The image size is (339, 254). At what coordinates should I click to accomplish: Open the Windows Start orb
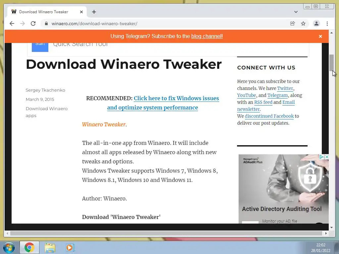(9, 247)
